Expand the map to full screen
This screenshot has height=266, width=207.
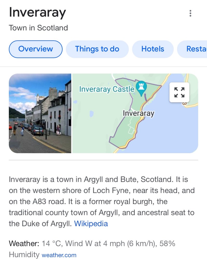(180, 92)
